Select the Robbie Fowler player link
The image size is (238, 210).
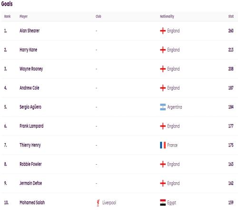coord(30,164)
